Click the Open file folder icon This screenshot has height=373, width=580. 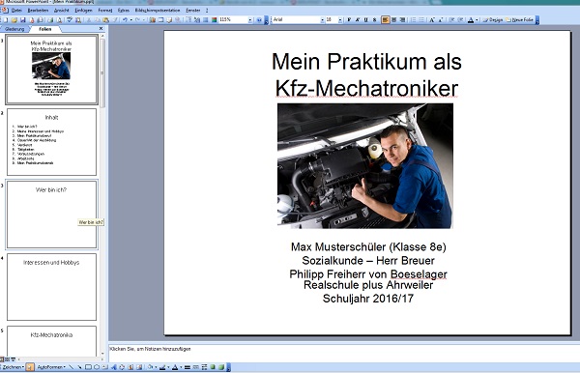coord(14,20)
